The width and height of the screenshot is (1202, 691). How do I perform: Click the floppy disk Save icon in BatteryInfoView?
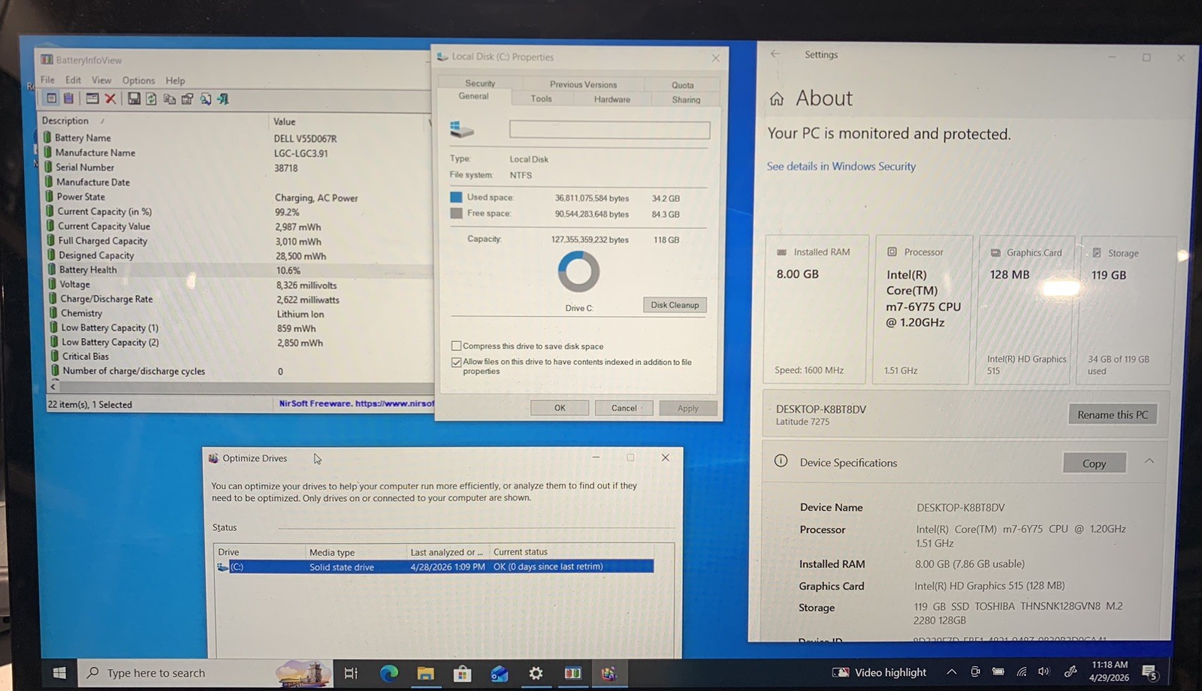[134, 98]
